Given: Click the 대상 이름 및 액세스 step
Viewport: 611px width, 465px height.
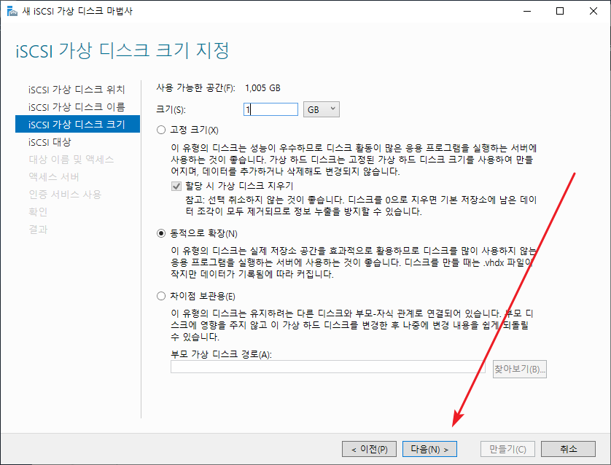Looking at the screenshot, I should pyautogui.click(x=71, y=160).
